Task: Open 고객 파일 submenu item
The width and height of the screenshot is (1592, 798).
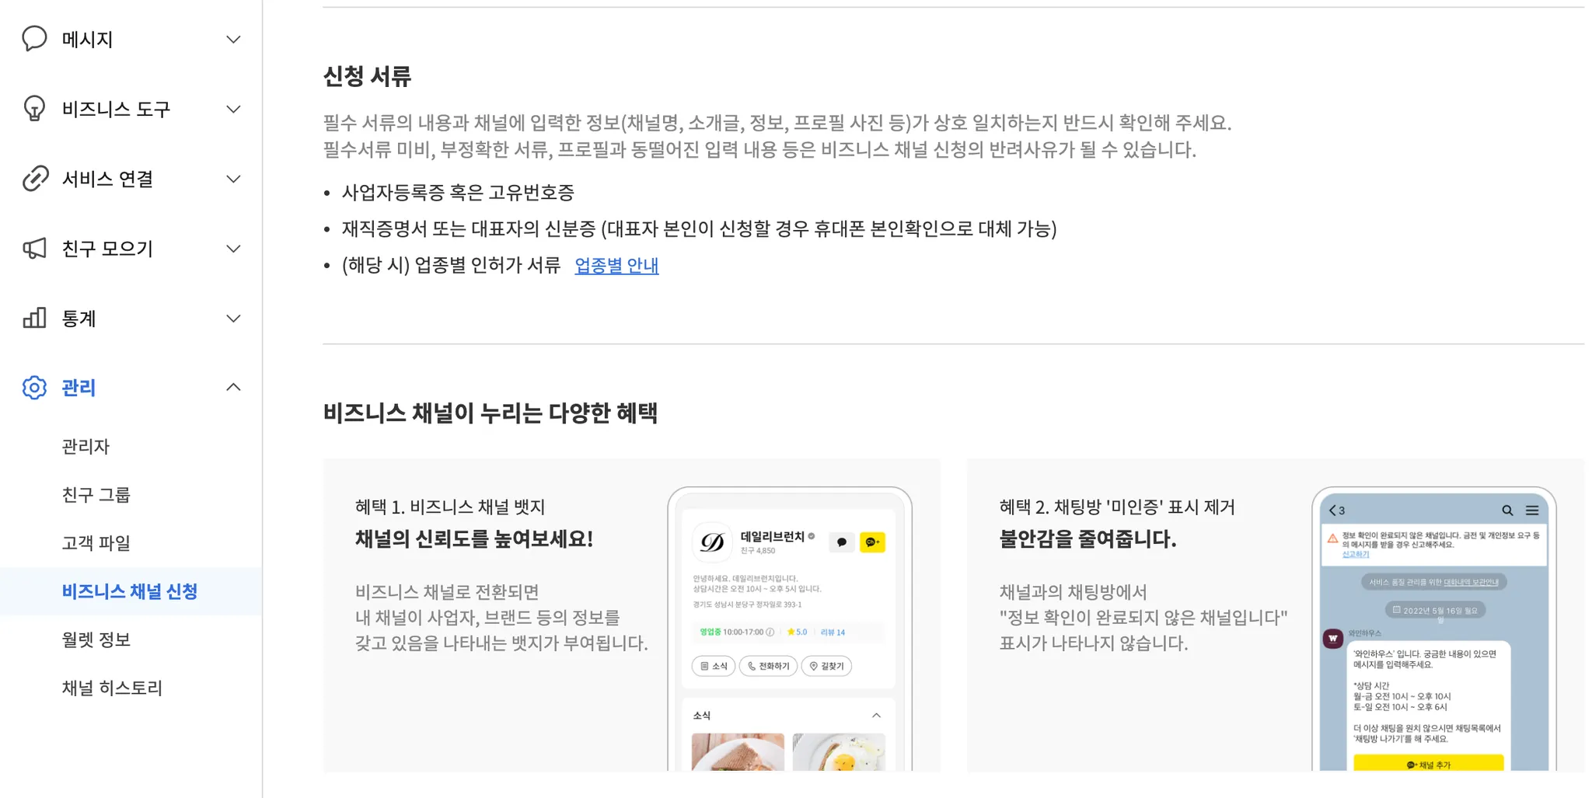Action: tap(96, 543)
